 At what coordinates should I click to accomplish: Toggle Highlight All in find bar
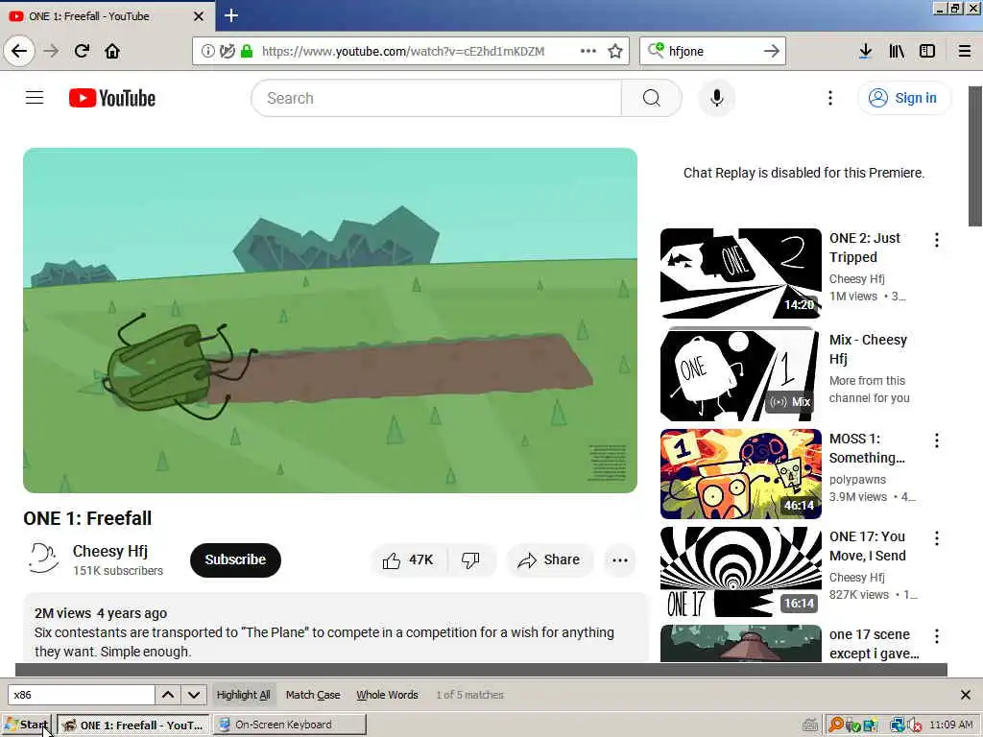click(x=243, y=695)
